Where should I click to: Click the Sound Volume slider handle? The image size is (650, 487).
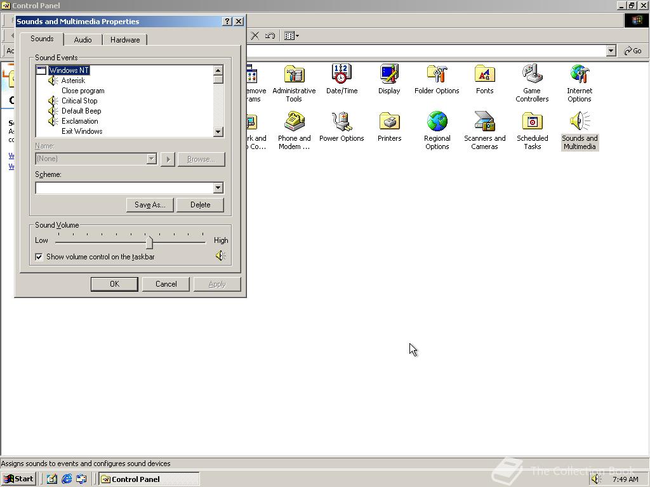click(149, 242)
